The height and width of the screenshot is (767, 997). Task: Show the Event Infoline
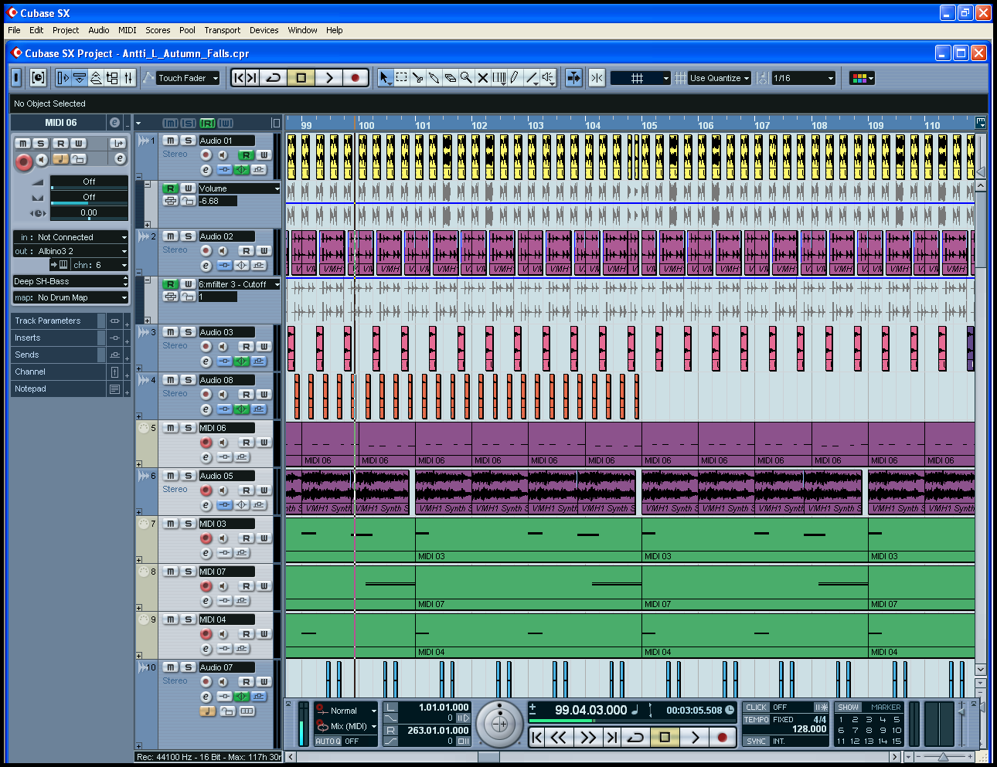(80, 77)
